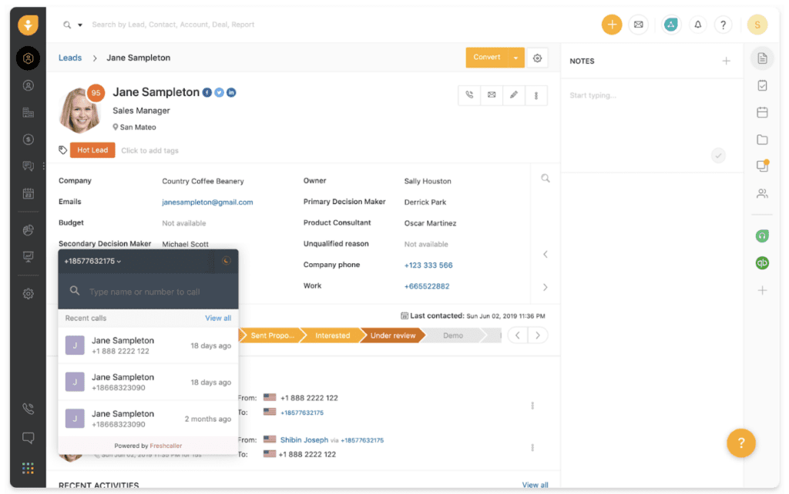The height and width of the screenshot is (494, 789).
Task: Open the calendar icon in left sidebar
Action: tap(29, 193)
